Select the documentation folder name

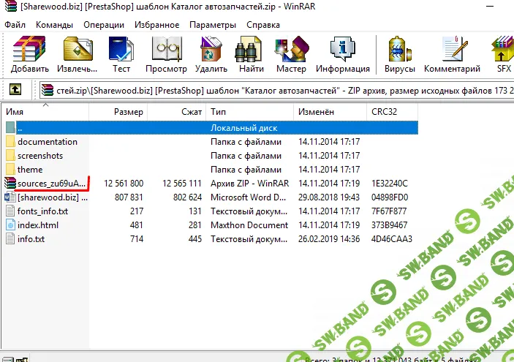[48, 142]
